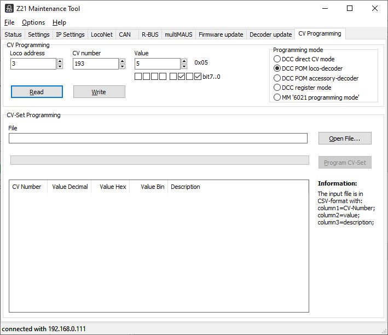Open the Help menu

[x=59, y=22]
